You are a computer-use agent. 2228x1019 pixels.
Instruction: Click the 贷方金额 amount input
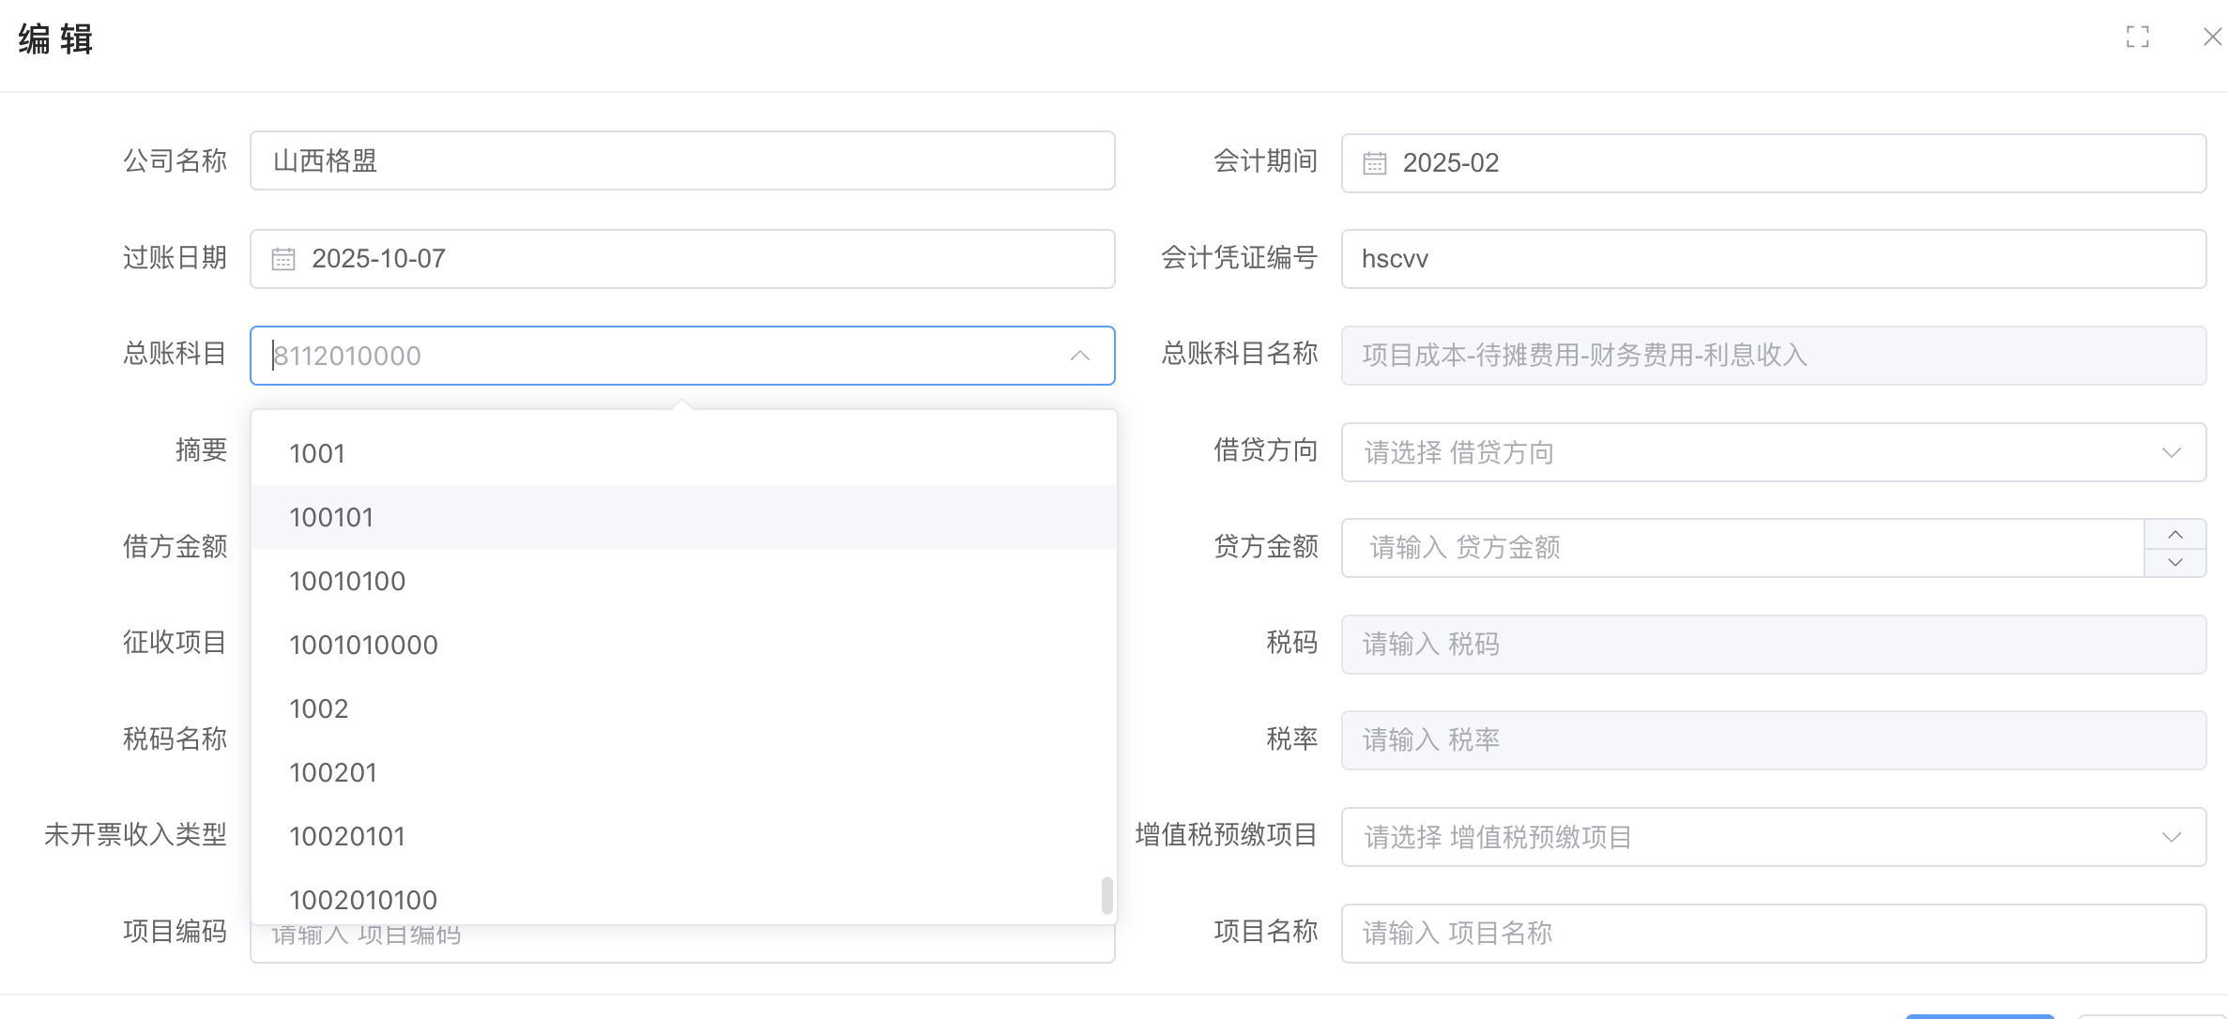point(1742,548)
